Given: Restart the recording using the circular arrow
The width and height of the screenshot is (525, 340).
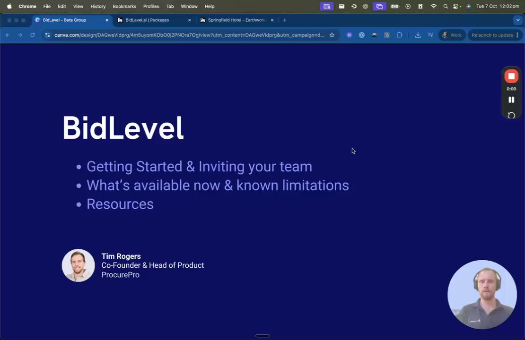Looking at the screenshot, I should point(511,115).
